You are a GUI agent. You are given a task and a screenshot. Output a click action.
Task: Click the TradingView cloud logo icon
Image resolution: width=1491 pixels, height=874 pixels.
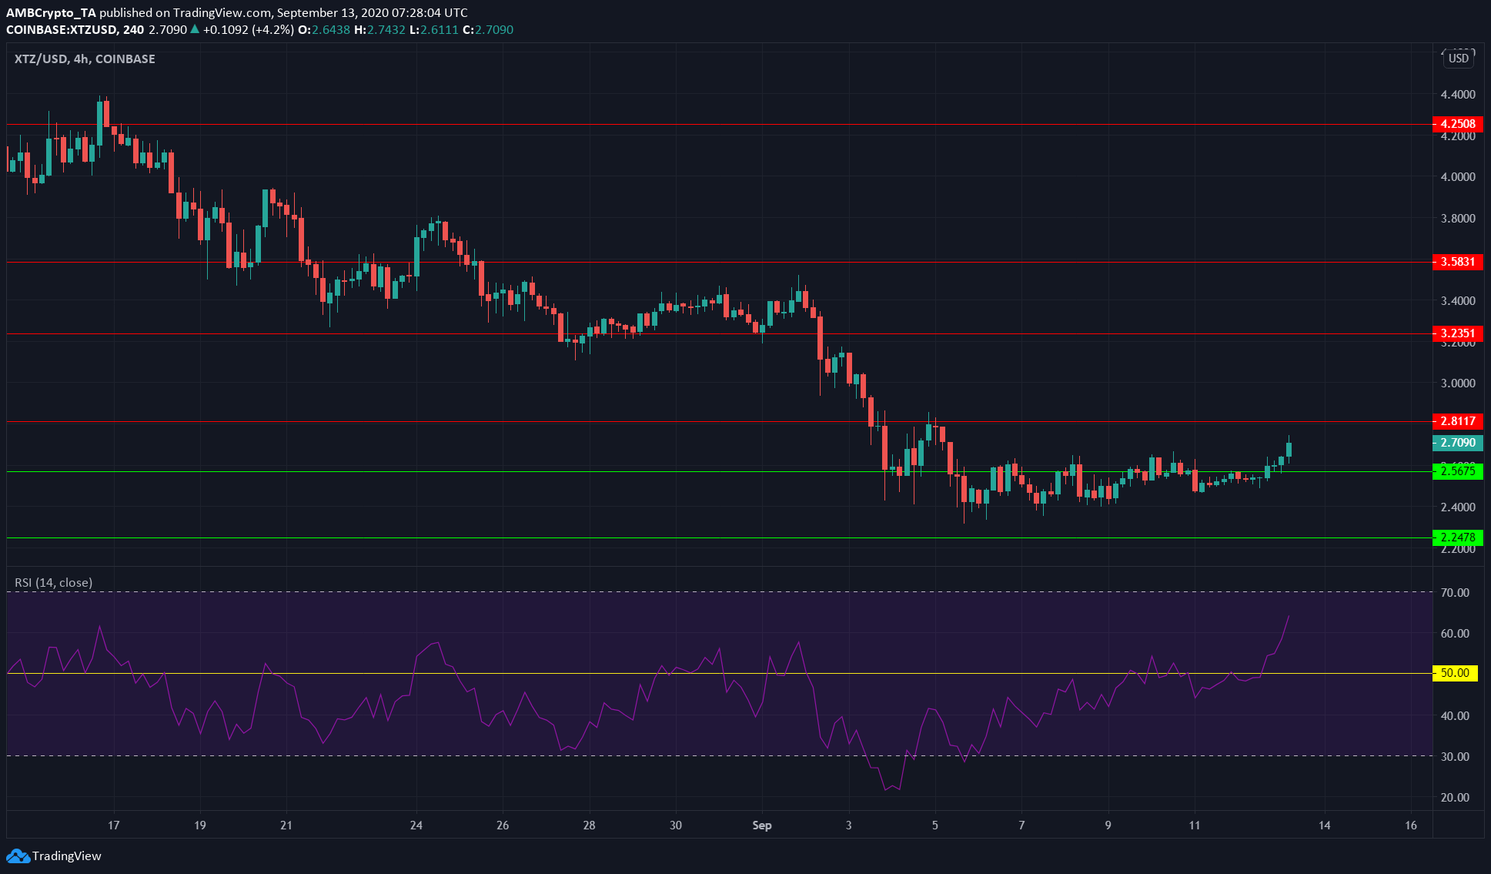(18, 856)
